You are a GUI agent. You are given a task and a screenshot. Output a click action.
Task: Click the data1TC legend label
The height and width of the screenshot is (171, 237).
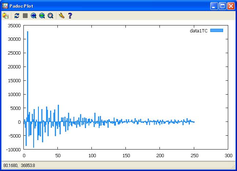pos(199,31)
